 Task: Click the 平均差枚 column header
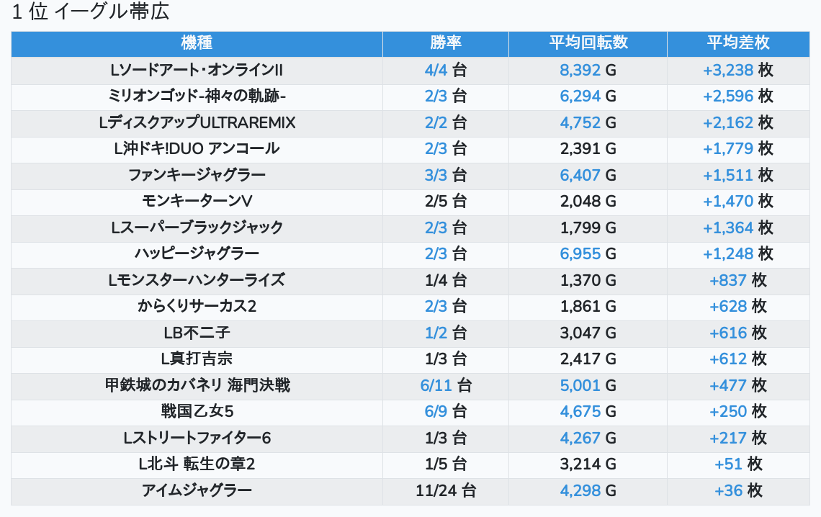coord(737,43)
